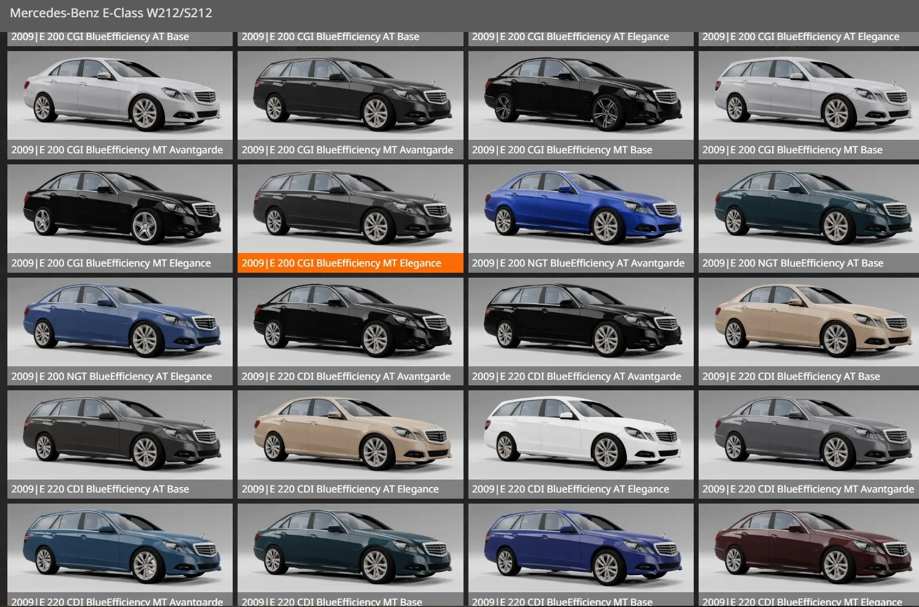
Task: Open the dark teal E 200 NGT AT Base sedan
Action: (x=809, y=219)
